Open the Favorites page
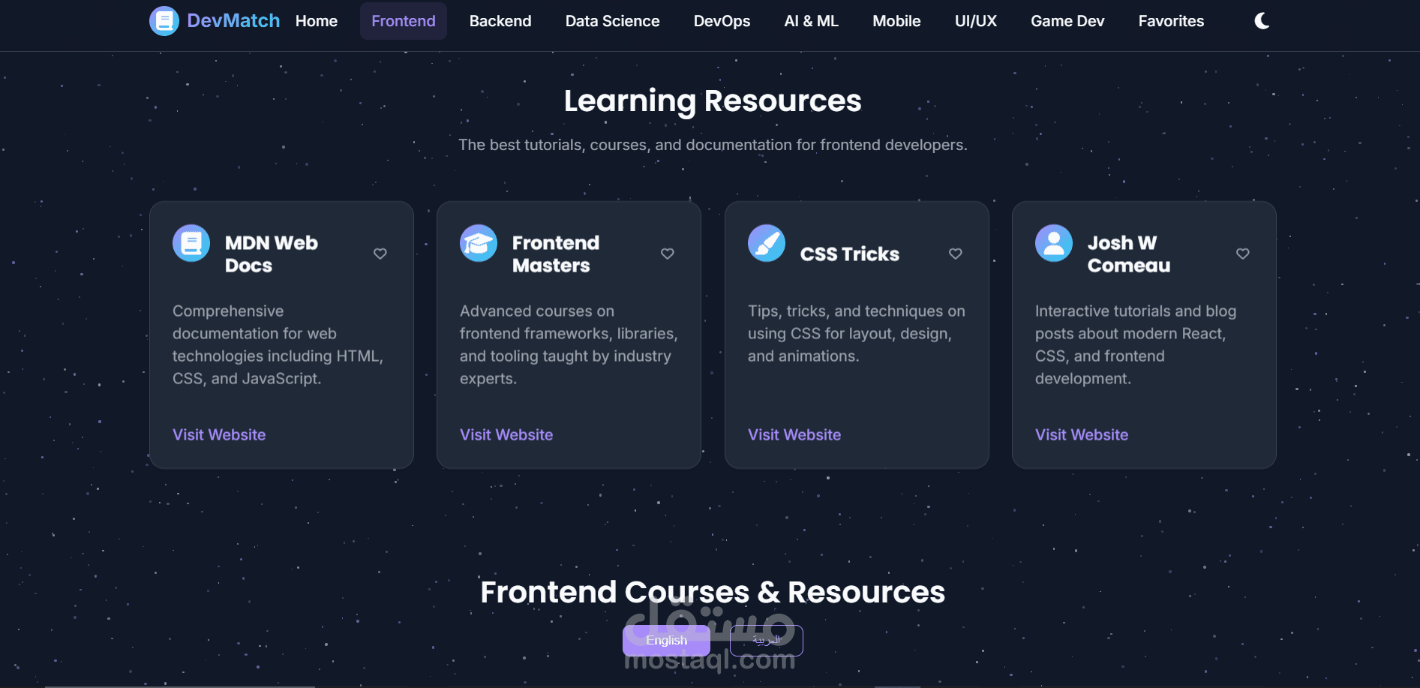The height and width of the screenshot is (688, 1420). [x=1171, y=21]
